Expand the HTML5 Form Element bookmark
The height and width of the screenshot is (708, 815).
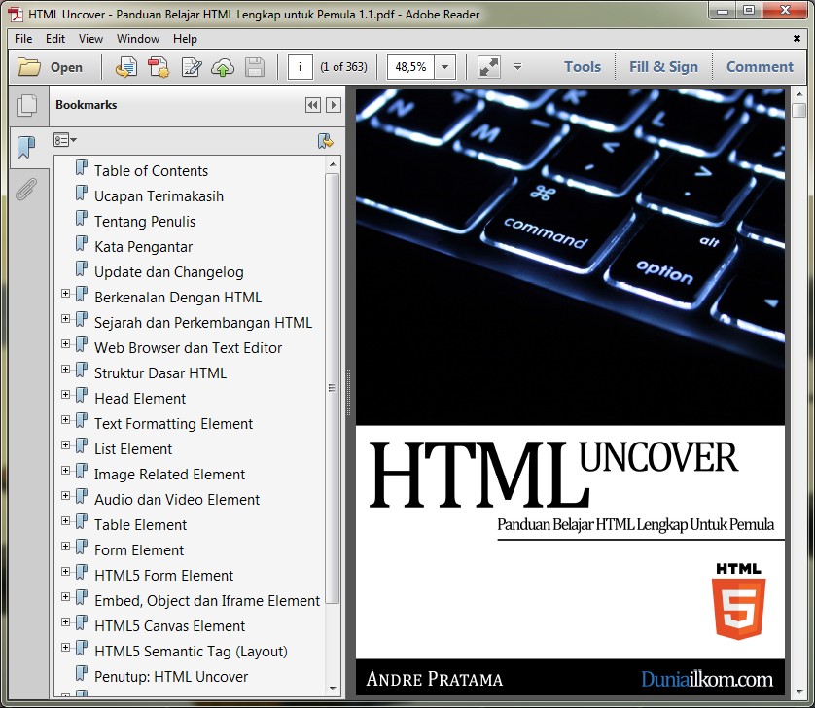(65, 571)
